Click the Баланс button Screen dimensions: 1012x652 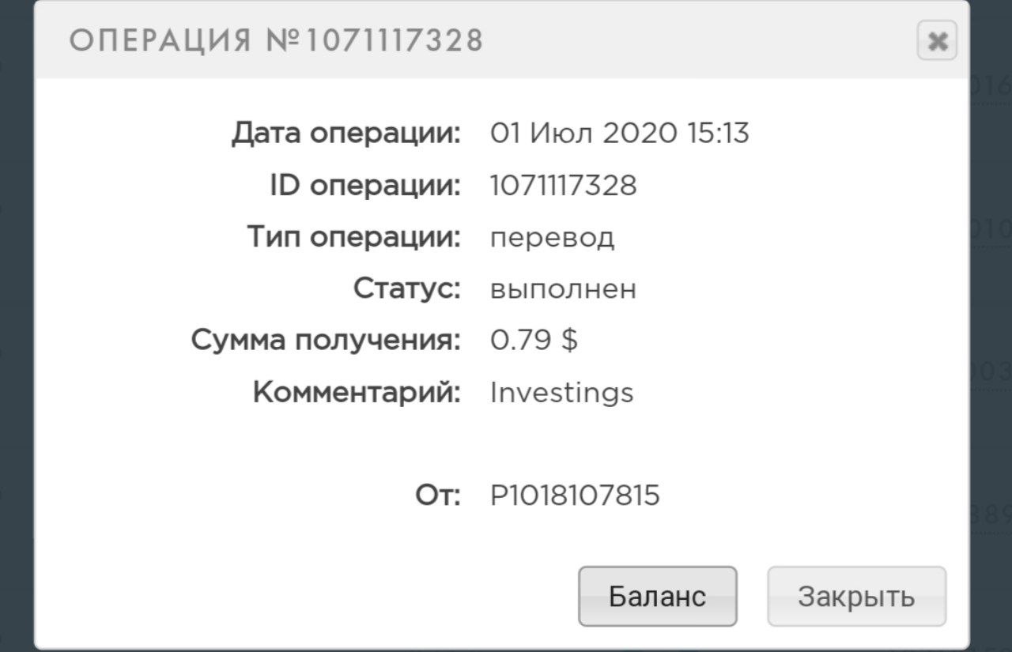(657, 596)
